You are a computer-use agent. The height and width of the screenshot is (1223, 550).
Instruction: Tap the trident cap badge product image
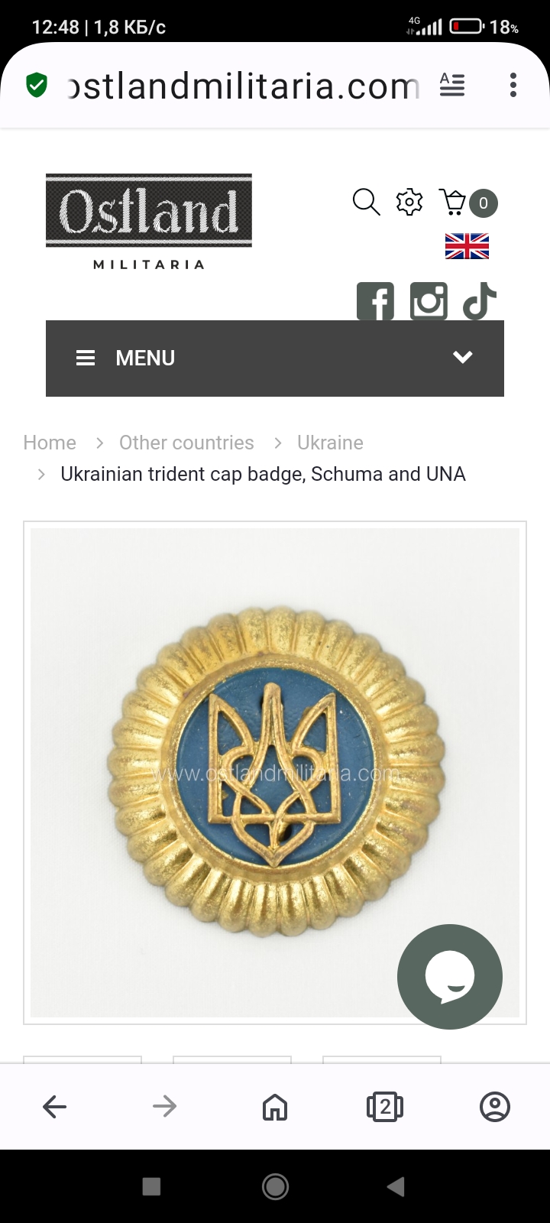pos(275,772)
